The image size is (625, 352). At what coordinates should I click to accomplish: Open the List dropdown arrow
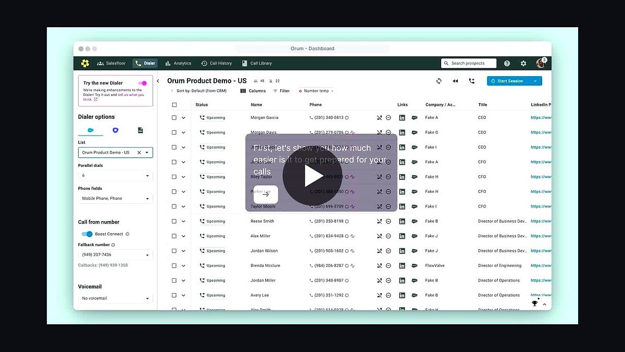[147, 153]
